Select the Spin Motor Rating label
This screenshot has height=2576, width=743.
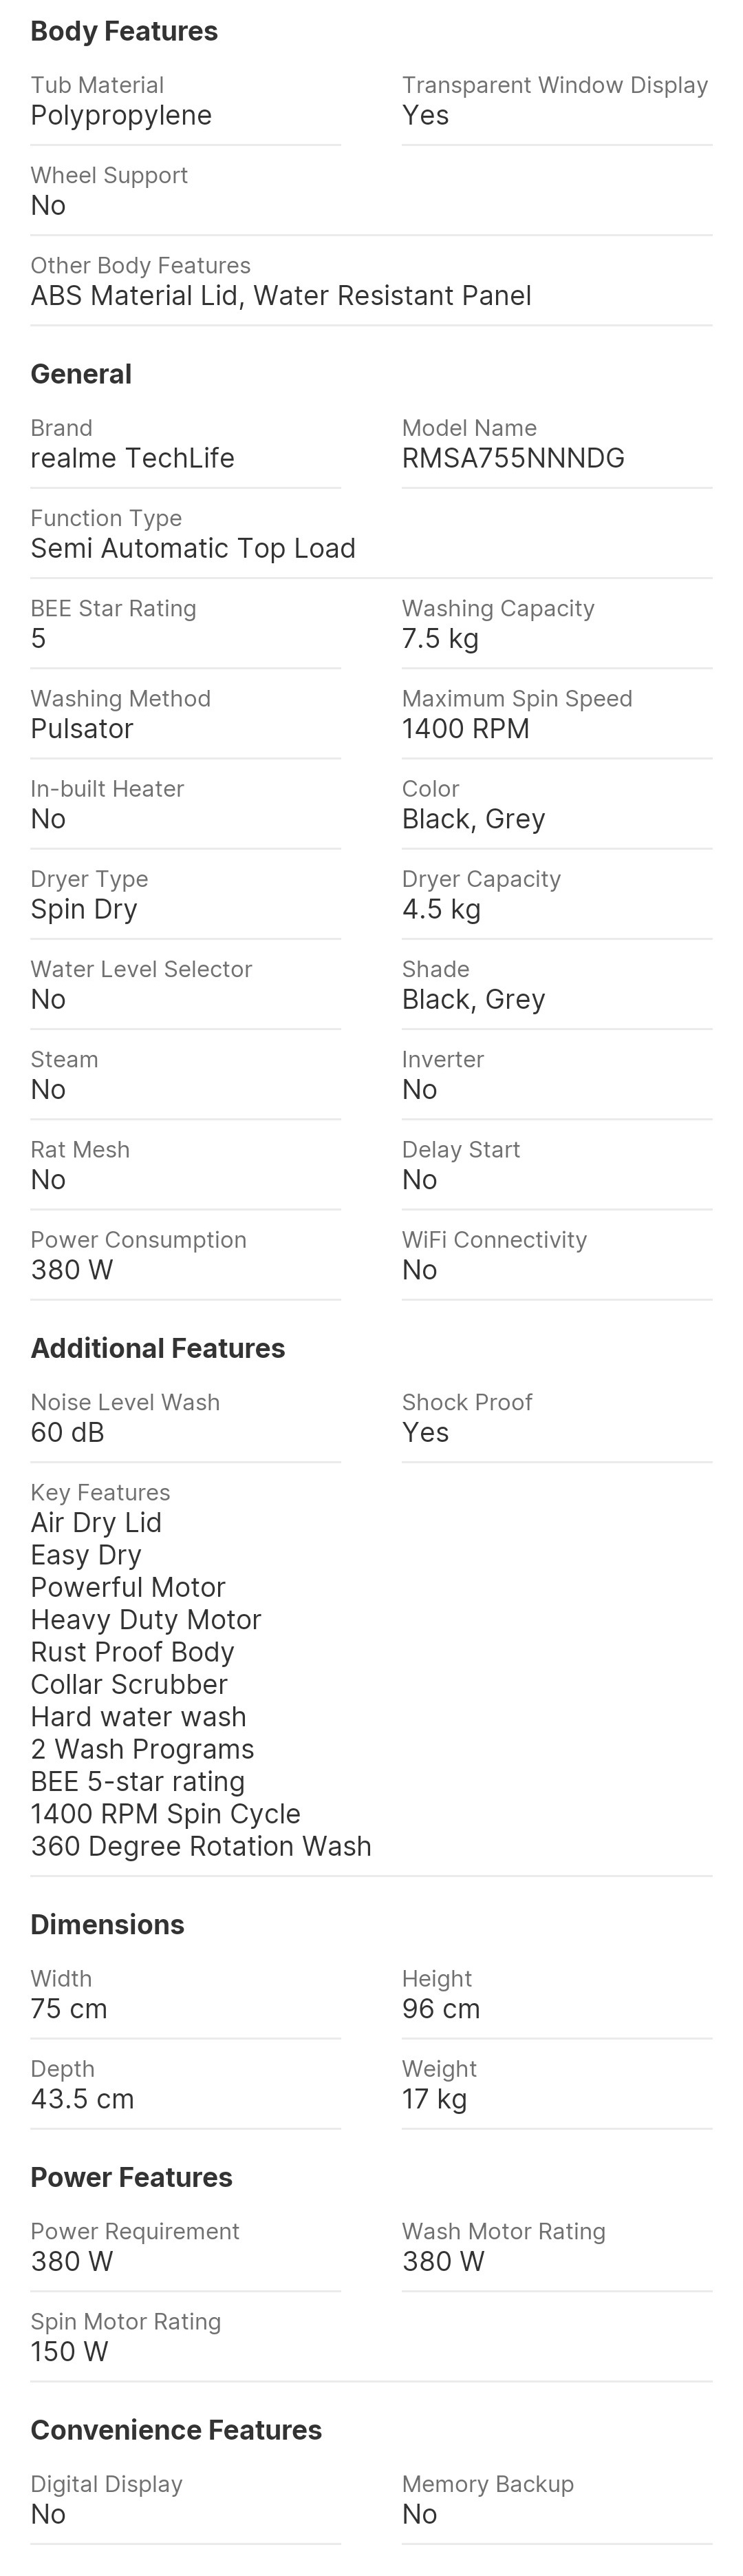point(125,2321)
